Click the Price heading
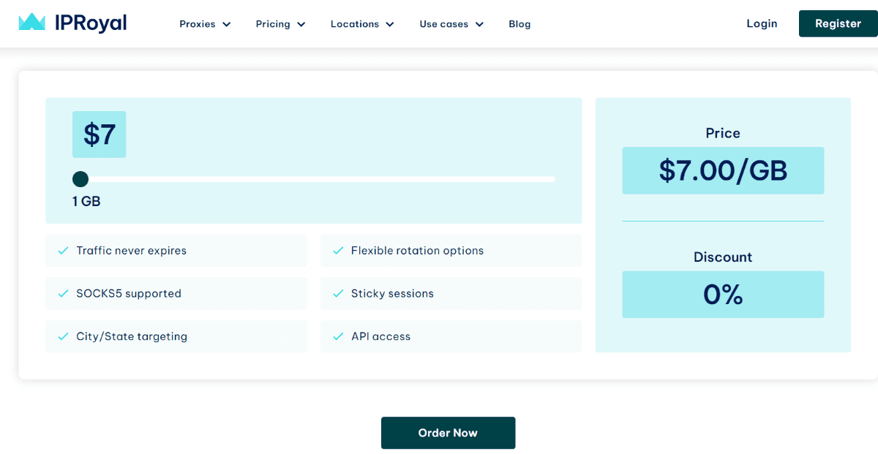The width and height of the screenshot is (878, 454). click(x=723, y=133)
